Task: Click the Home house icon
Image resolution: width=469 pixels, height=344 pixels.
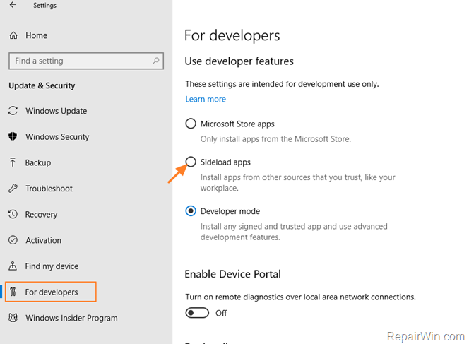Action: [x=13, y=35]
